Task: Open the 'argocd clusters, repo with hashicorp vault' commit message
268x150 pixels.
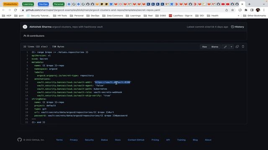Action: point(77,27)
